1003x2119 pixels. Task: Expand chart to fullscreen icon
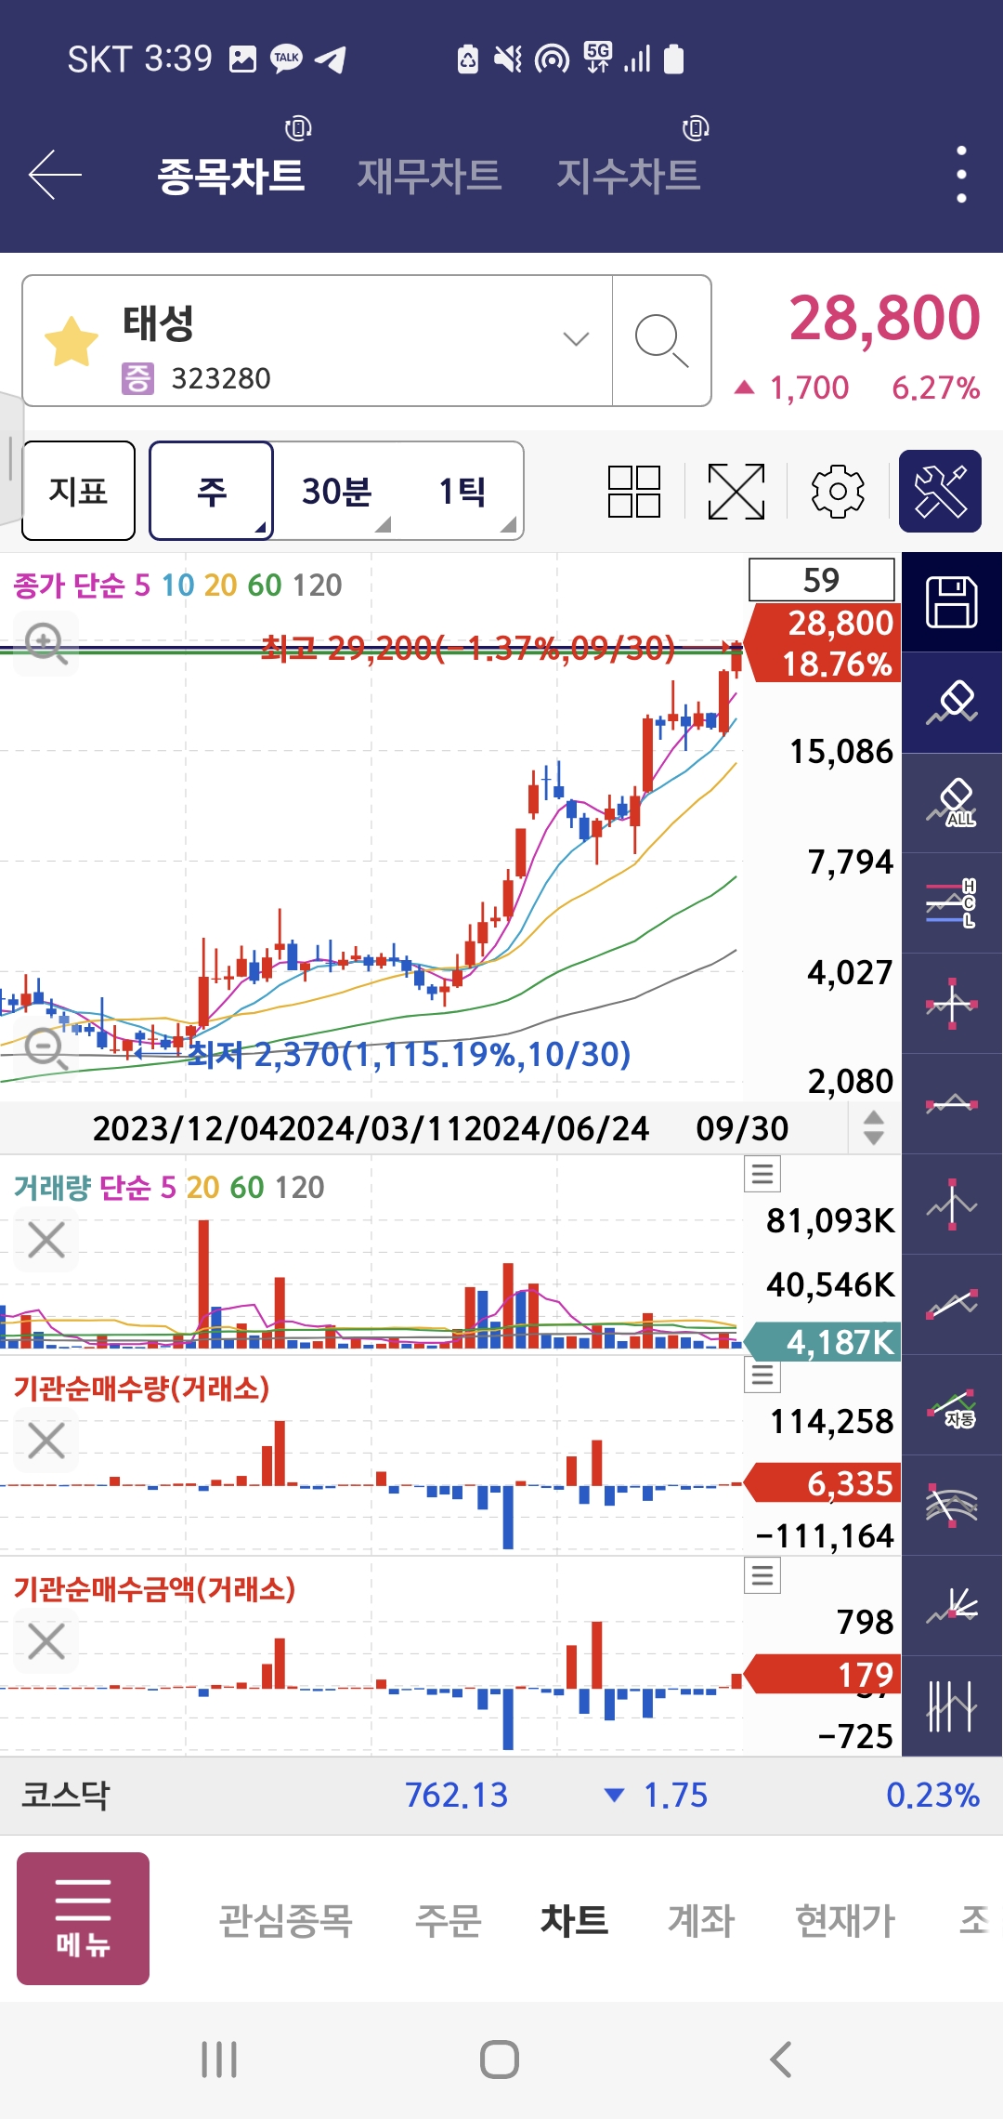click(736, 491)
